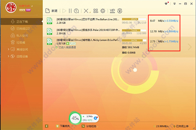This screenshot has width=196, height=130.
Task: Collapse sidebar with bottom left arrow
Action: 47,126
